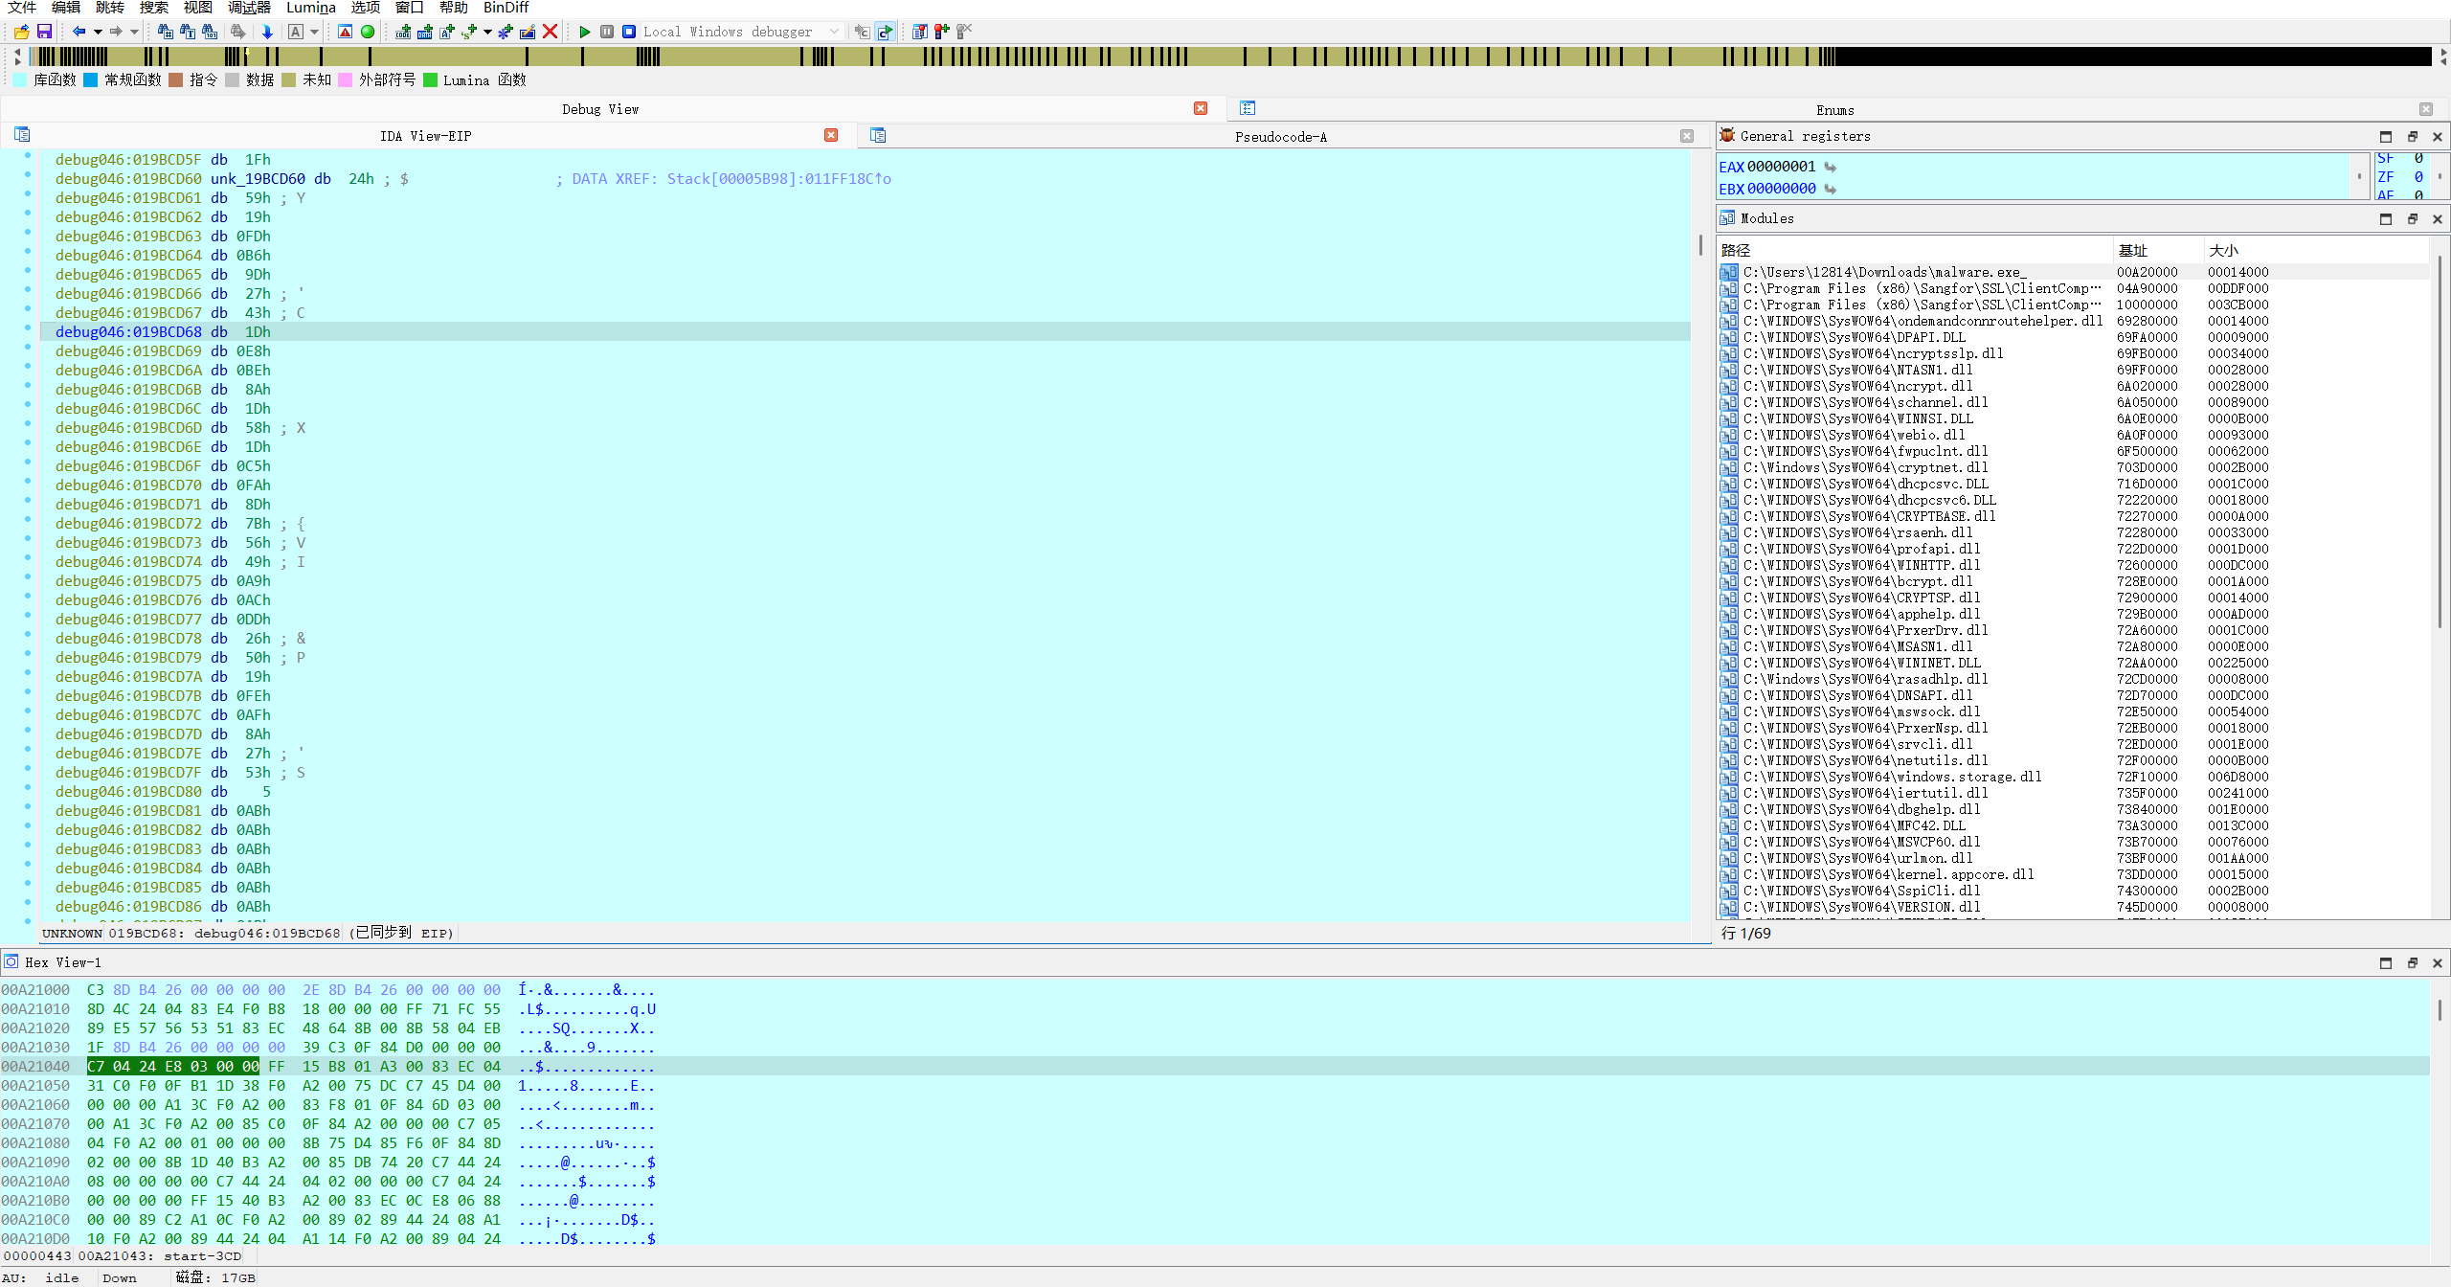The image size is (2451, 1287).
Task: Open the Local Windows debugger dropdown
Action: (834, 32)
